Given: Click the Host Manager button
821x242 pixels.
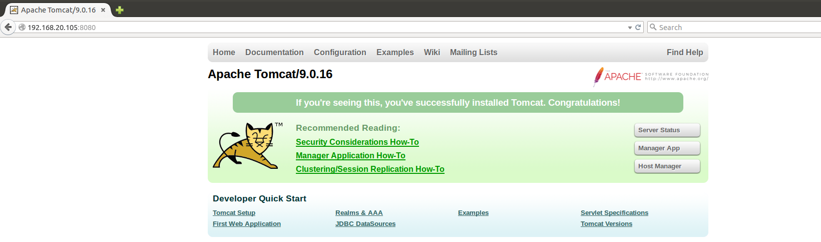Looking at the screenshot, I should [x=667, y=166].
